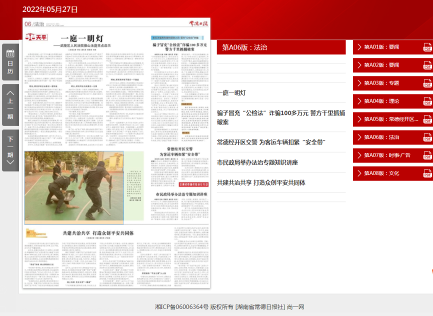Open PDF icon for 第A08版 文化
The height and width of the screenshot is (316, 433).
[427, 173]
